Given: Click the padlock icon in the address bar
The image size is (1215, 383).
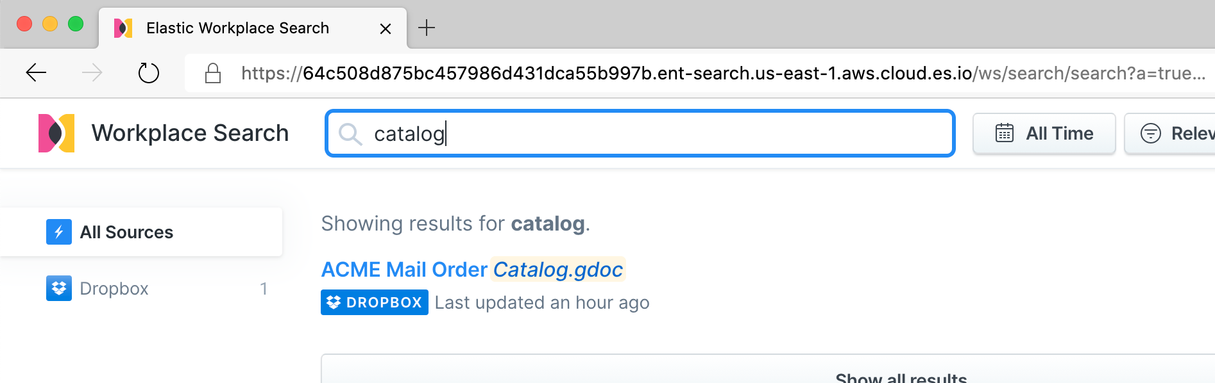Looking at the screenshot, I should [x=214, y=73].
